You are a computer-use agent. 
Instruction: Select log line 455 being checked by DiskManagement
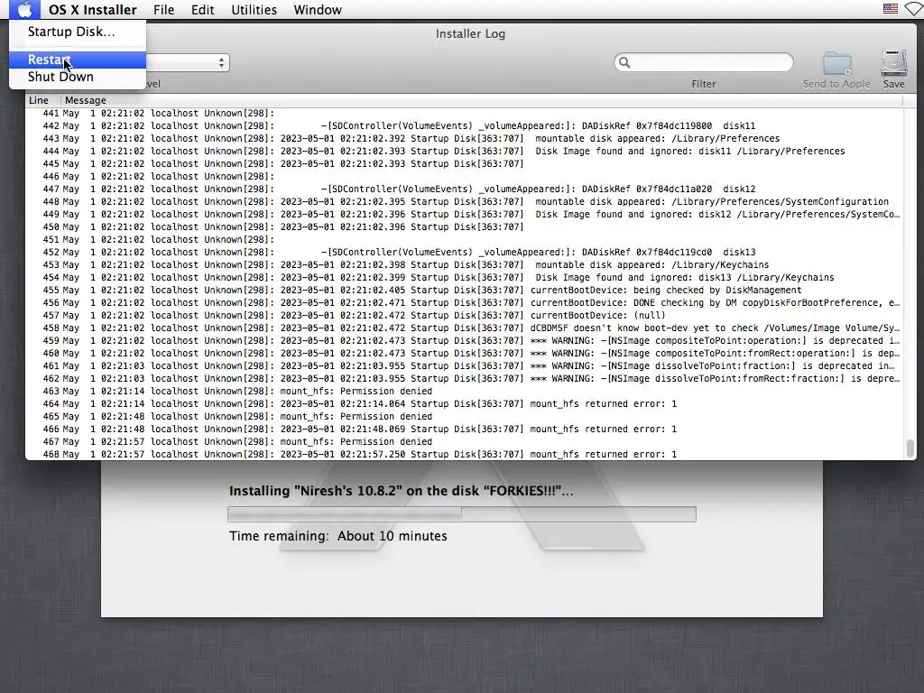pyautogui.click(x=464, y=290)
